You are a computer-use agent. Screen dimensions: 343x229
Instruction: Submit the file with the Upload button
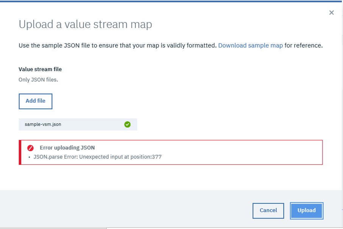point(306,210)
